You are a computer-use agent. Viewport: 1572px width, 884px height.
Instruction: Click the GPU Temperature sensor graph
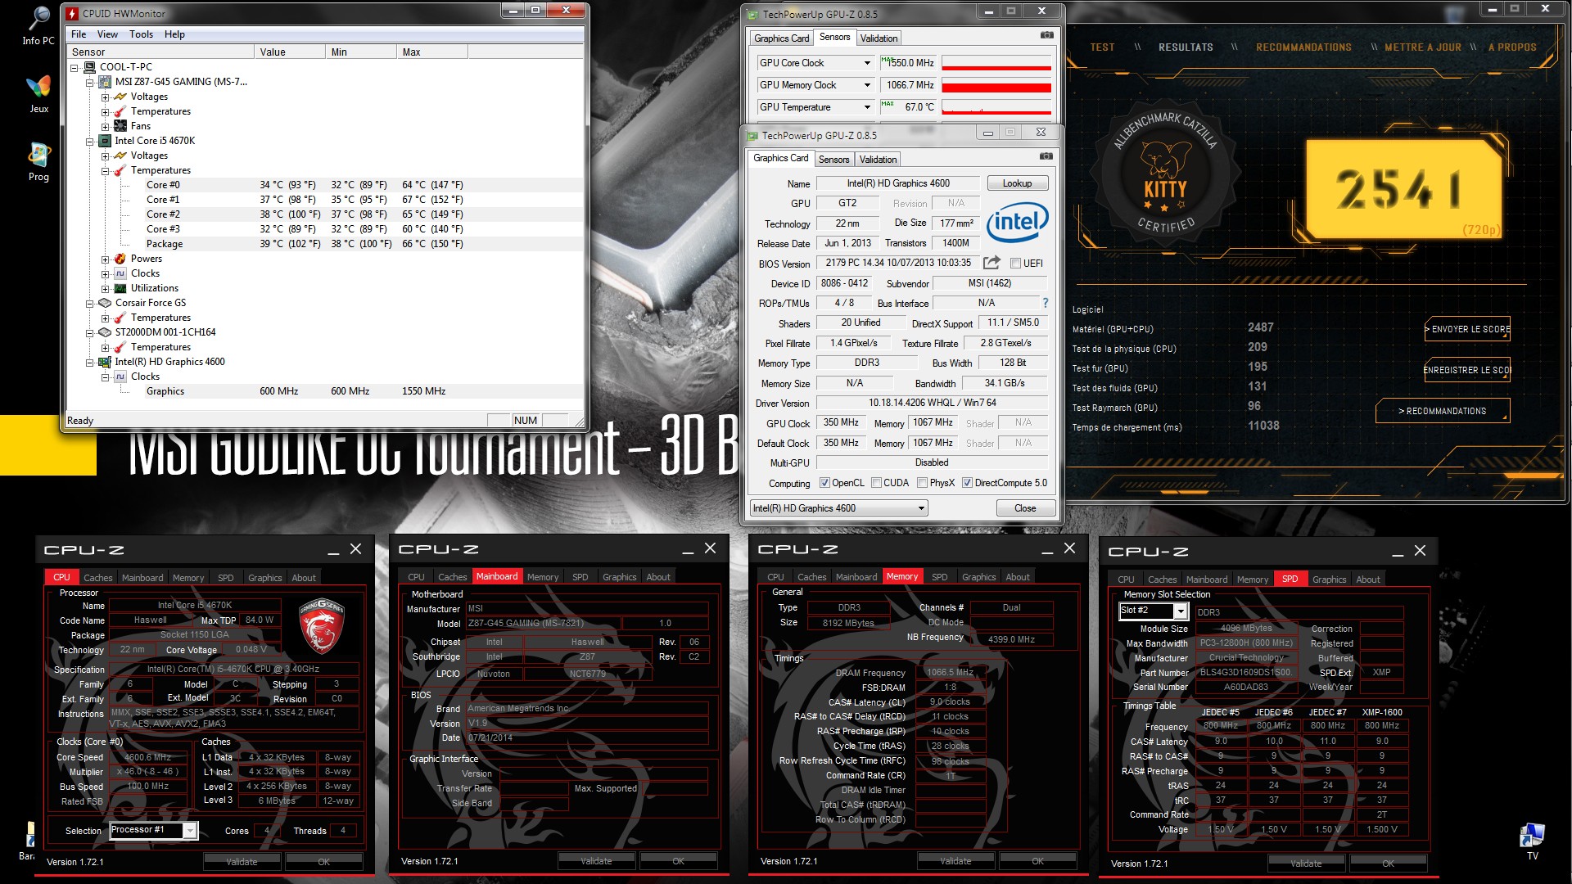pyautogui.click(x=996, y=107)
